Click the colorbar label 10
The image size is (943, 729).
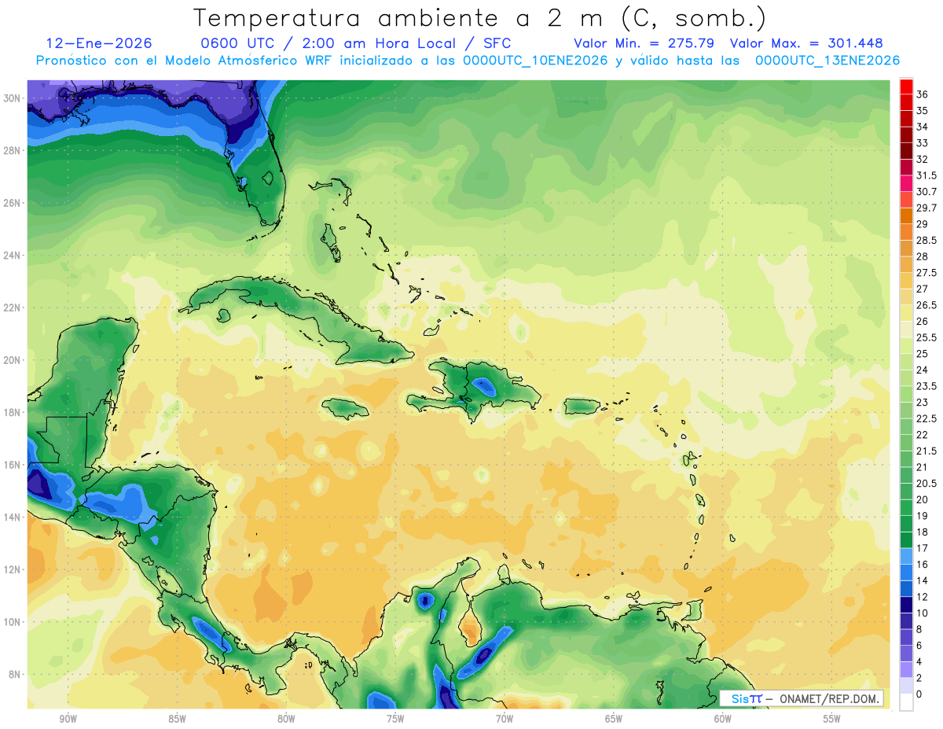pos(923,613)
